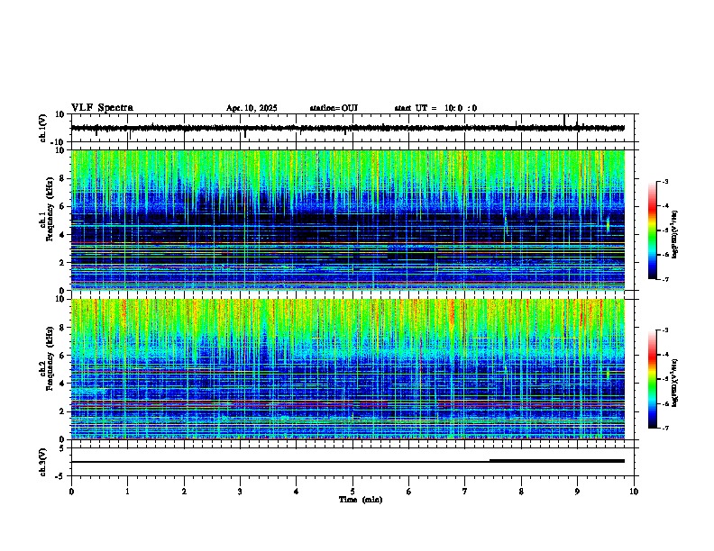Click the "station=OUJ" header label
The width and height of the screenshot is (714, 551).
(x=334, y=108)
